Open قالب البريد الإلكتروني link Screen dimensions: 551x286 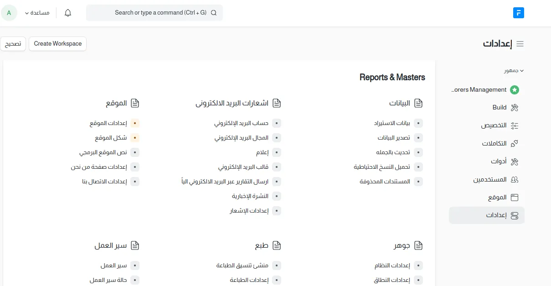coord(243,167)
